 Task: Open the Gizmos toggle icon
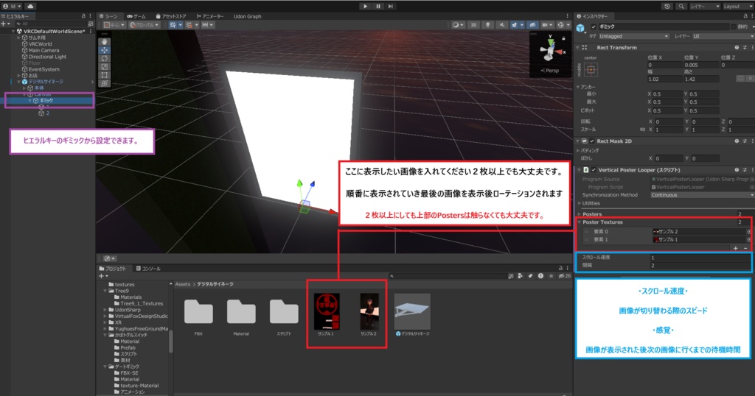click(561, 25)
